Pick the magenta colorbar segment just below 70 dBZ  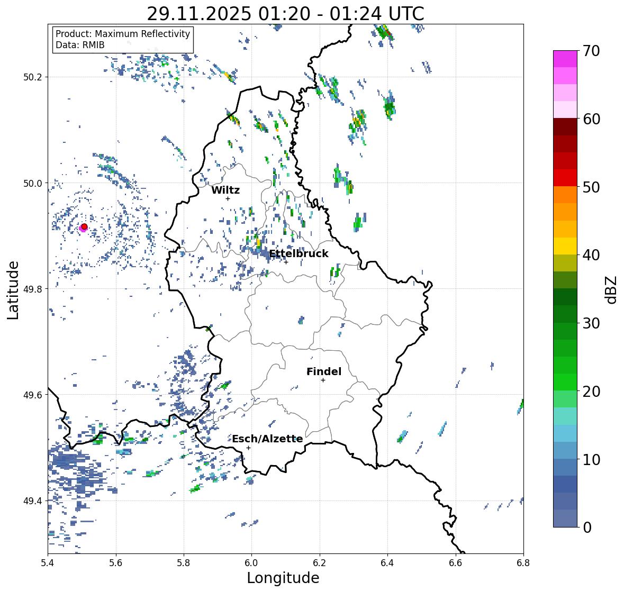[565, 59]
